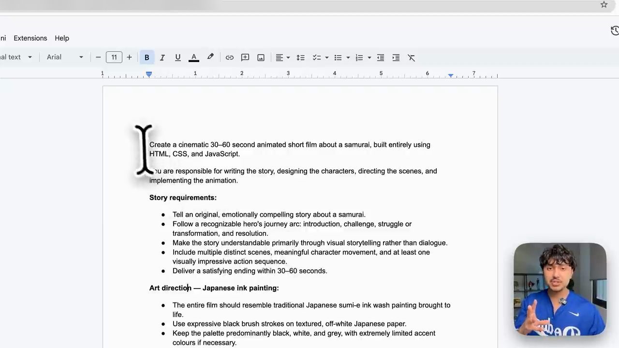Click the insert image icon
Image resolution: width=619 pixels, height=348 pixels.
[x=261, y=58]
